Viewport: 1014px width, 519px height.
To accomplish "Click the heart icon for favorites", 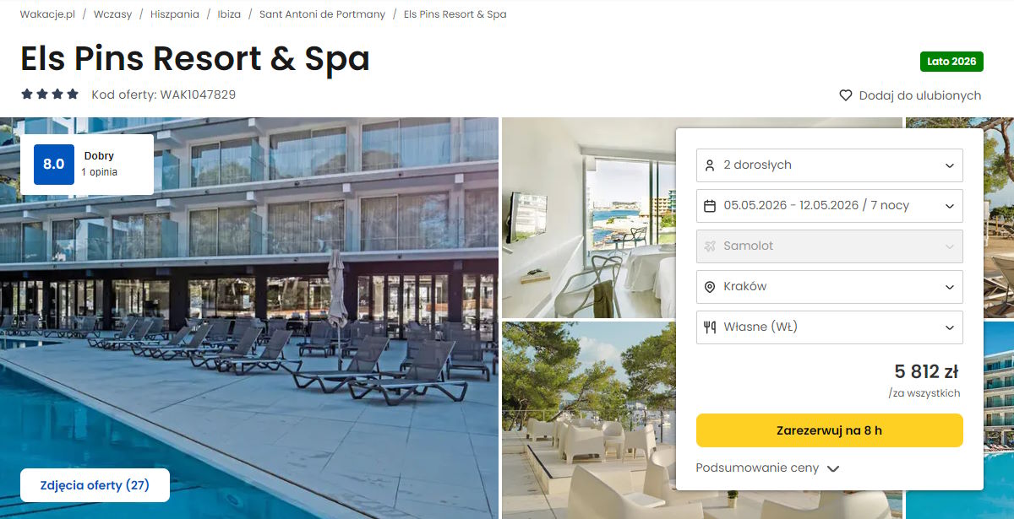I will pos(845,95).
